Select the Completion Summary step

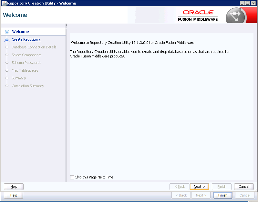point(28,86)
